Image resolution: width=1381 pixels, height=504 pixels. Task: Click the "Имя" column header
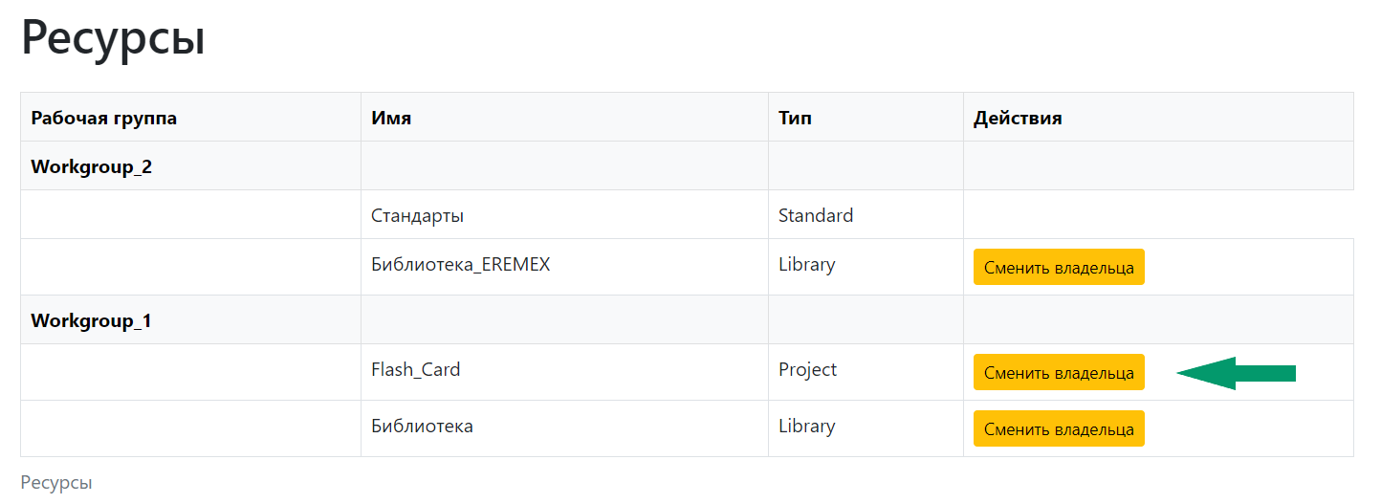[x=391, y=119]
